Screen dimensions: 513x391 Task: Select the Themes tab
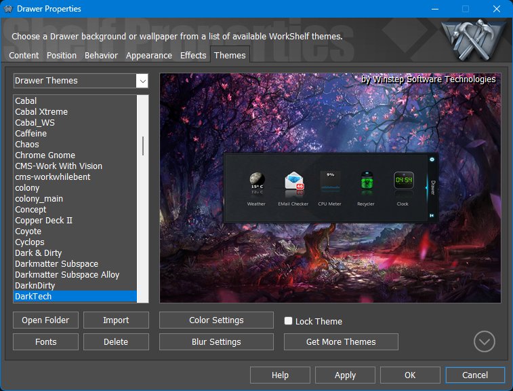point(230,55)
